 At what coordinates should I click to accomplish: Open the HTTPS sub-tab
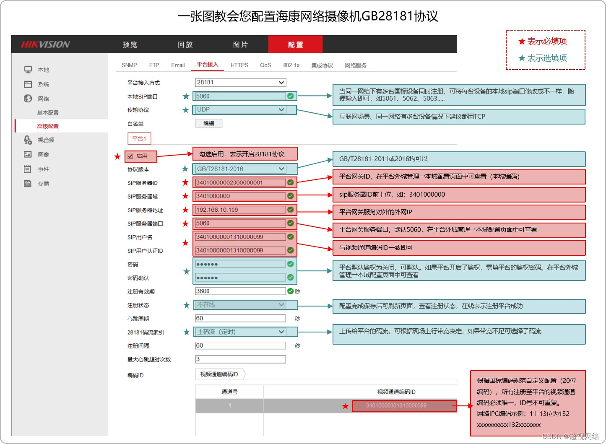(239, 65)
